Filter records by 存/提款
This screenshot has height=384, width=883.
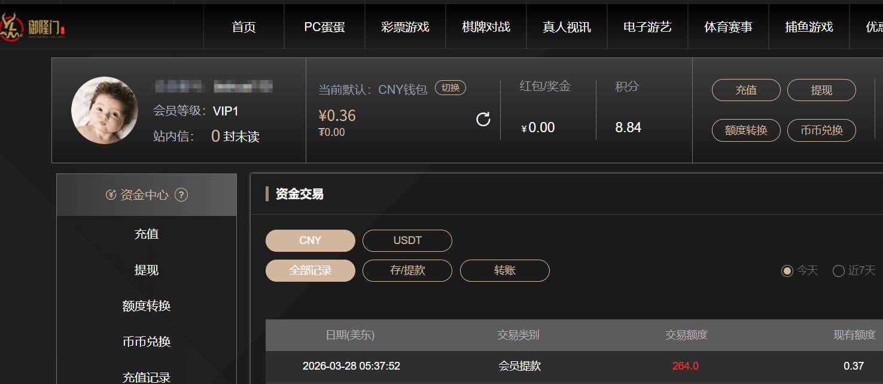[407, 270]
